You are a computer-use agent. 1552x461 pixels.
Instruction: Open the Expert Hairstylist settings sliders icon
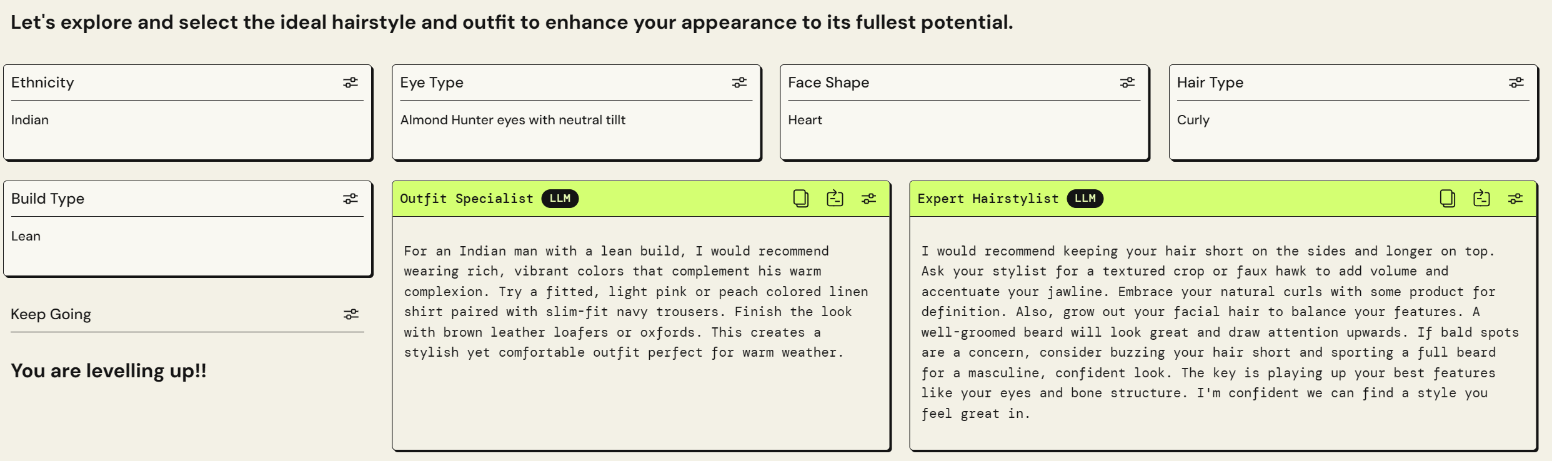[x=1515, y=199]
